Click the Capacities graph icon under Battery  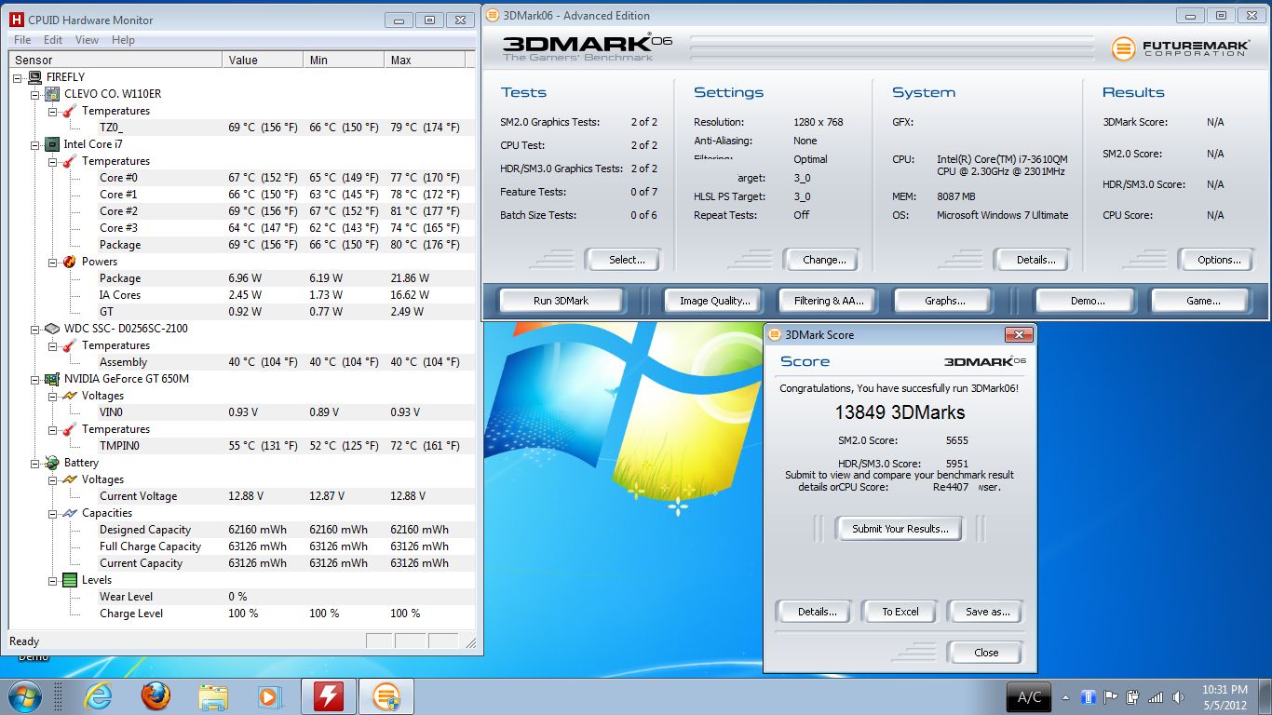69,513
